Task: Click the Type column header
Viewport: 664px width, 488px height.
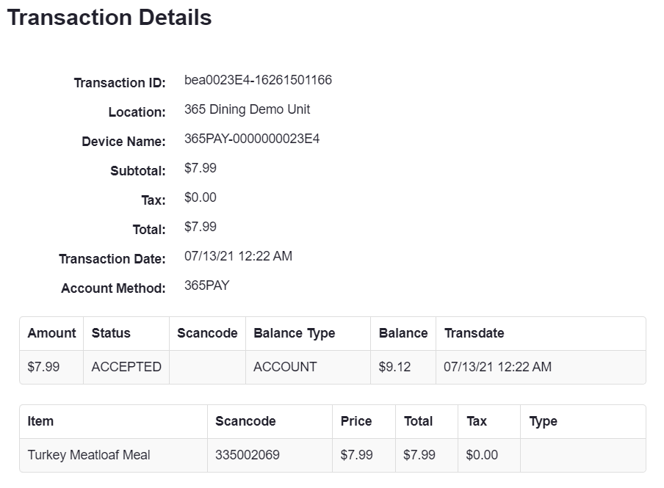Action: pyautogui.click(x=543, y=421)
